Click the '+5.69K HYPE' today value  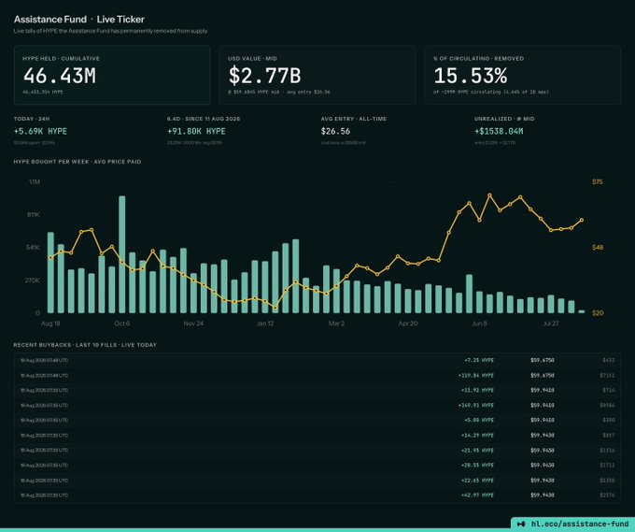[40, 132]
